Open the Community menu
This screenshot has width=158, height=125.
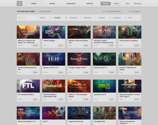(x=71, y=3)
